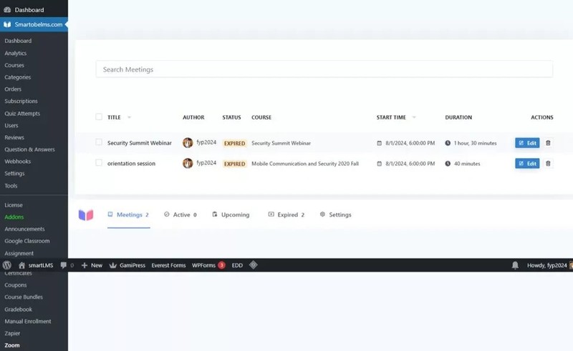Screen dimensions: 573x351
Task: Open Course Bundles in the sidebar
Action: pyautogui.click(x=24, y=297)
